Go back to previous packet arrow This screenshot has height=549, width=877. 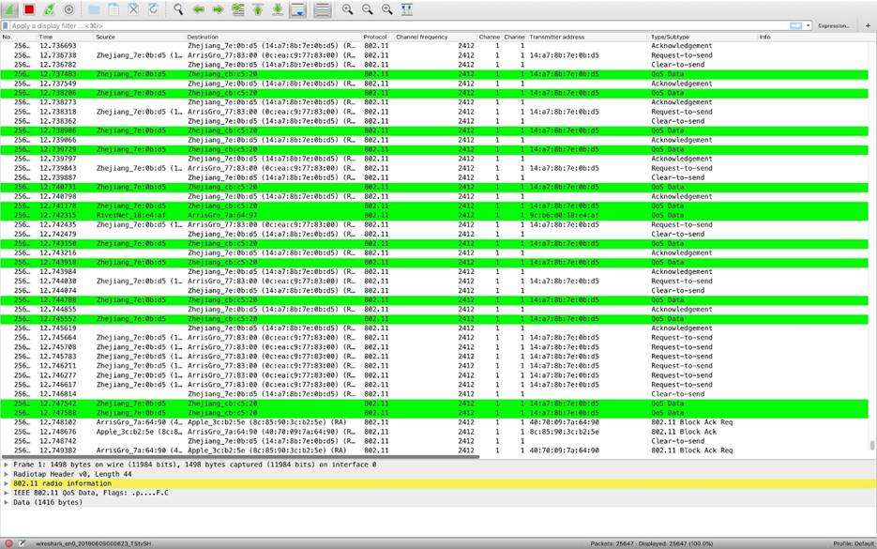point(198,9)
